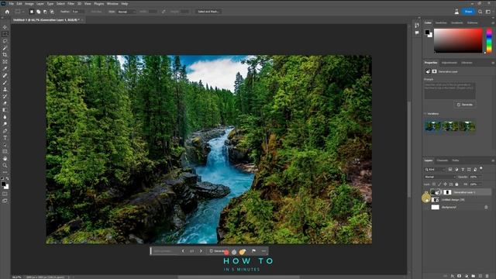Go to next variation in task bar
The height and width of the screenshot is (279, 496).
point(201,251)
